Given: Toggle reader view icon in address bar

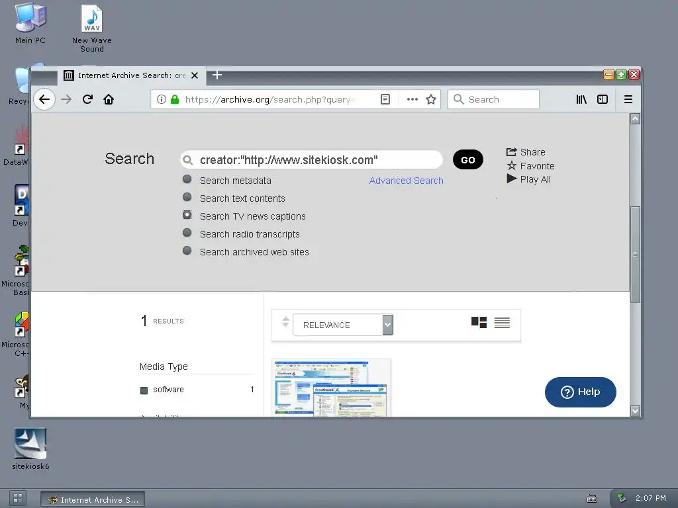Looking at the screenshot, I should [x=385, y=99].
